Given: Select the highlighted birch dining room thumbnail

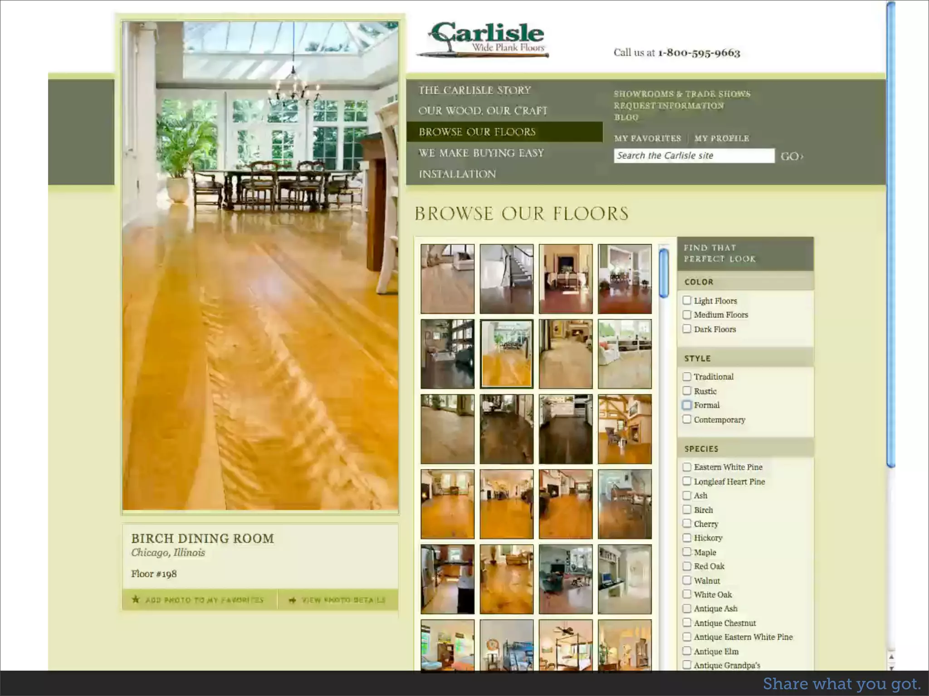Looking at the screenshot, I should pos(506,354).
